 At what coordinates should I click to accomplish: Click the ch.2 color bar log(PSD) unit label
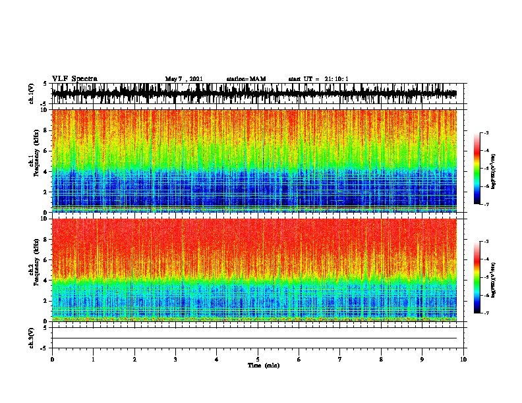coord(494,281)
